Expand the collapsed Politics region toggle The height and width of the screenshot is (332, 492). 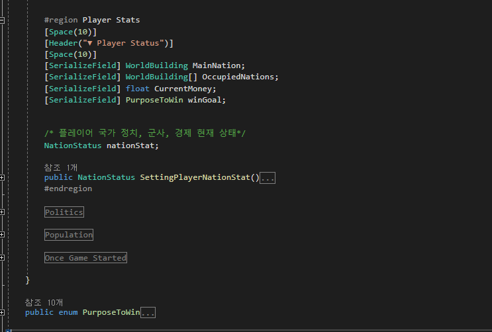(2, 212)
